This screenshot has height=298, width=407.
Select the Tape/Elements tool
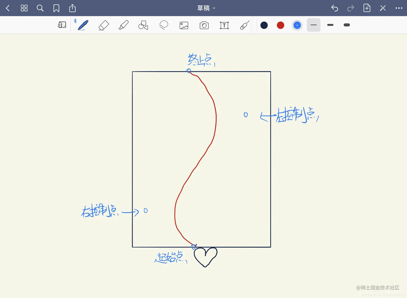click(x=244, y=25)
